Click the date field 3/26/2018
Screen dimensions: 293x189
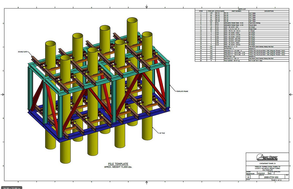click(261, 173)
